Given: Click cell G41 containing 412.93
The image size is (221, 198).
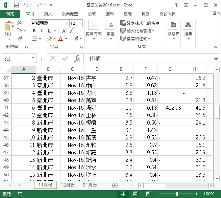Looking at the screenshot, I should (x=170, y=108).
